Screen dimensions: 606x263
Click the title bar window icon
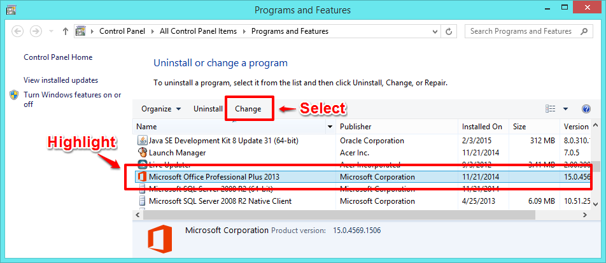11,10
